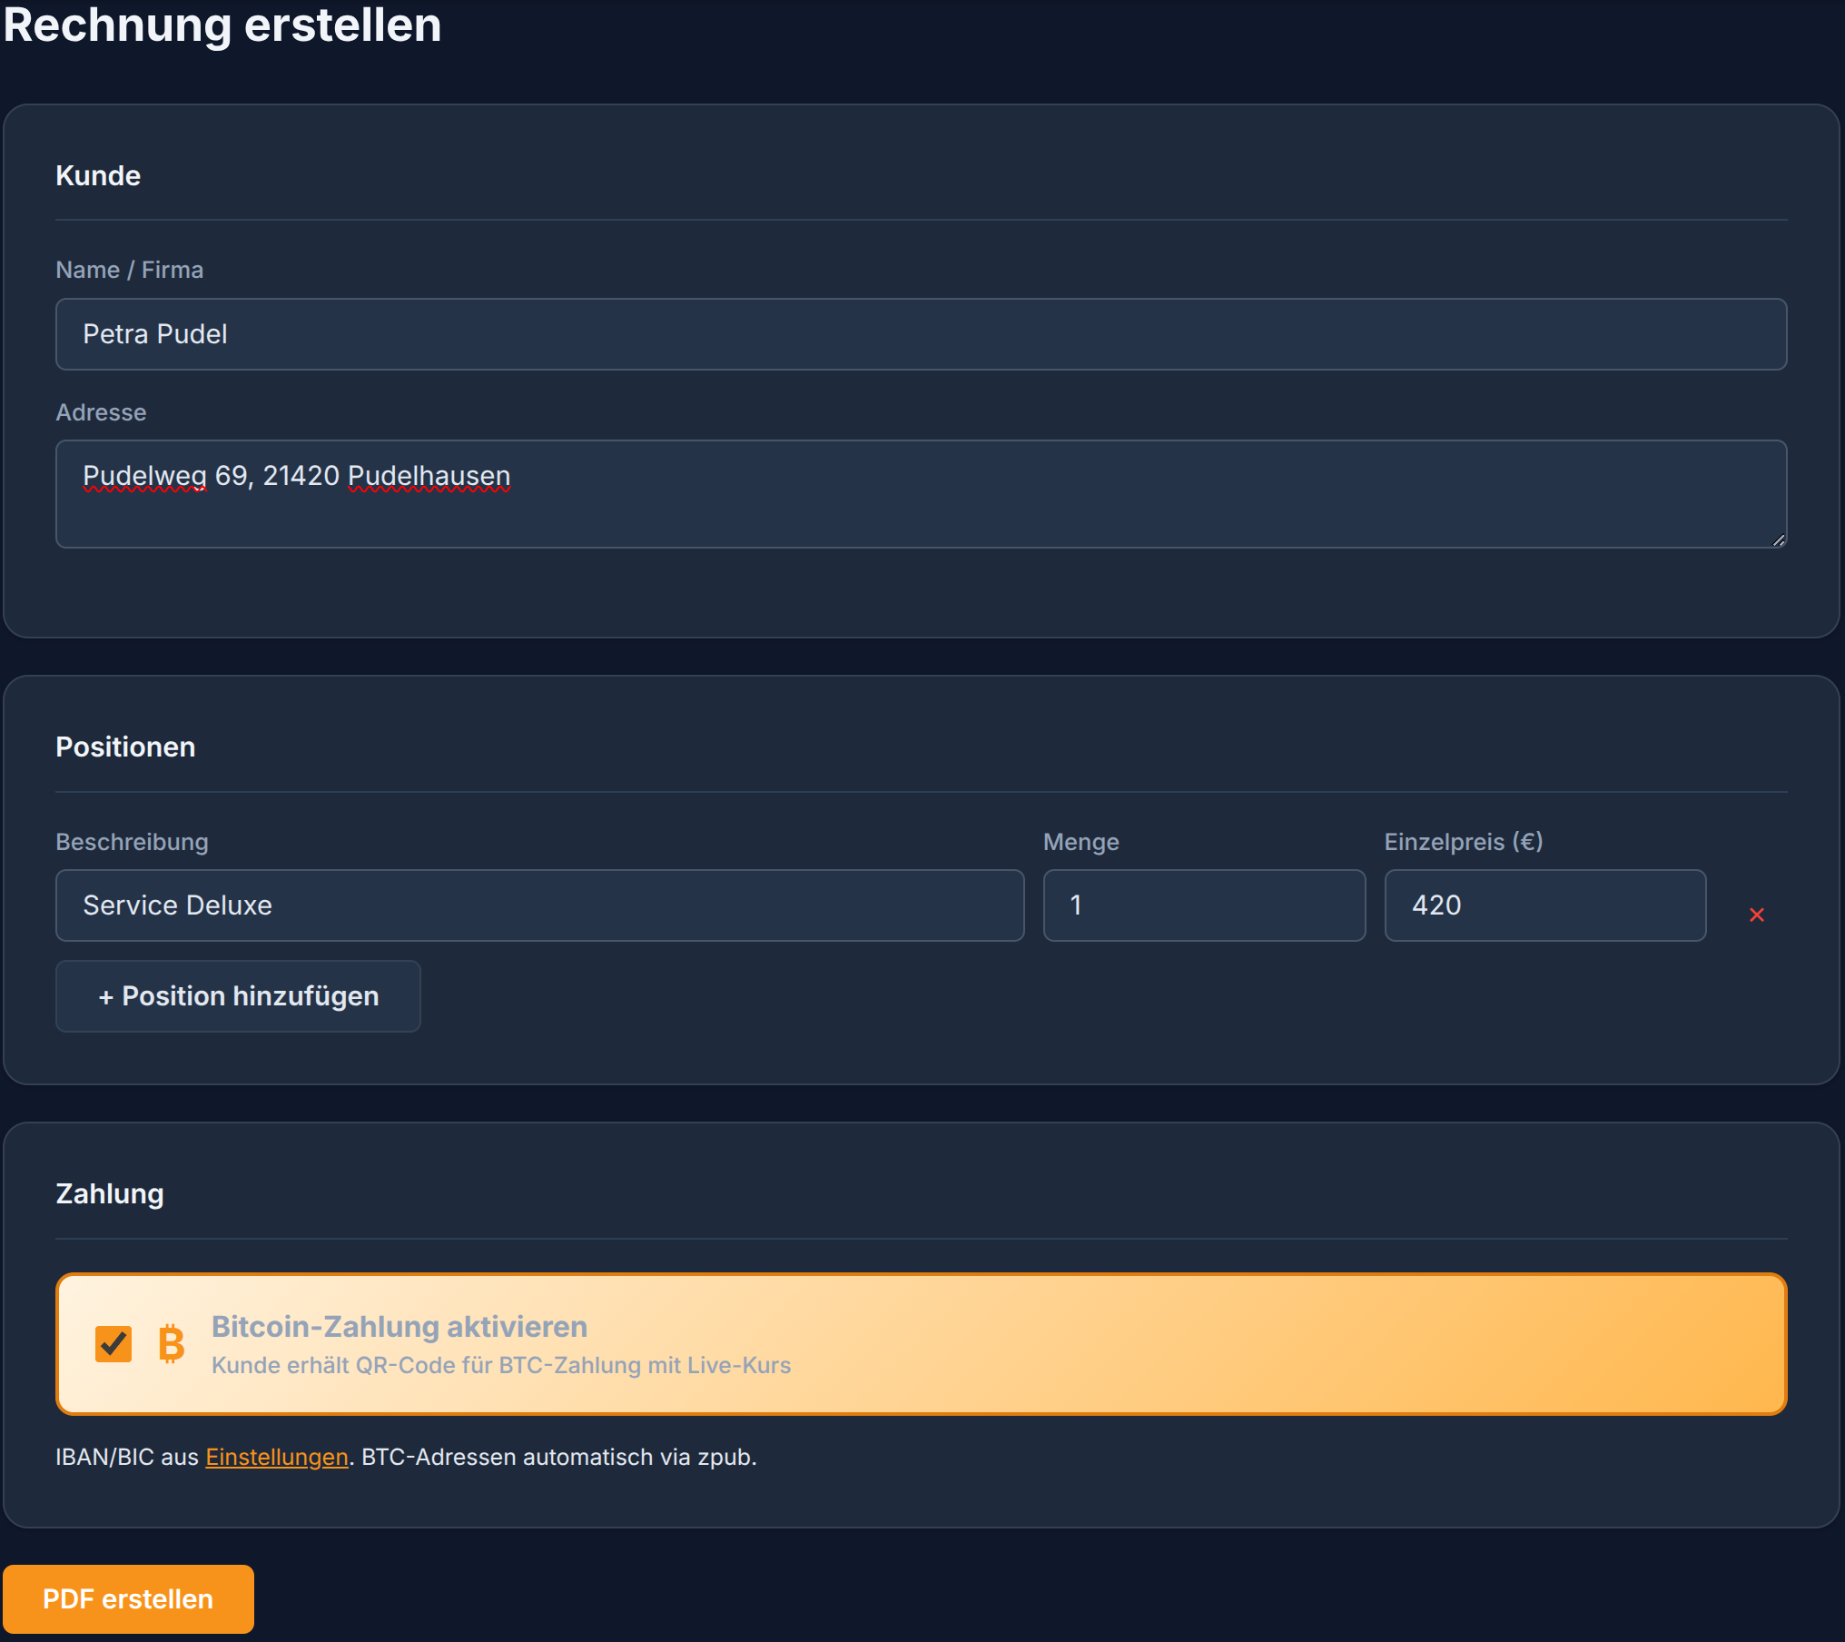Click the 'Rechnung erstellen' page title
The image size is (1845, 1642).
(x=222, y=25)
